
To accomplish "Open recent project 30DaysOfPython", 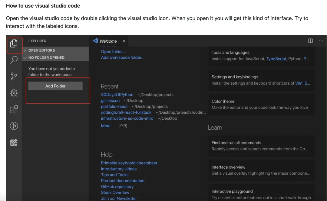I will point(117,95).
